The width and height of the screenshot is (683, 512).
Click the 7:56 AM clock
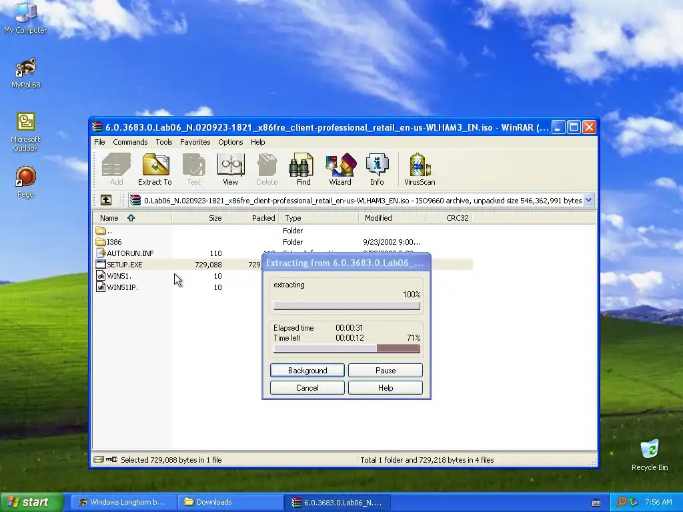tap(658, 502)
